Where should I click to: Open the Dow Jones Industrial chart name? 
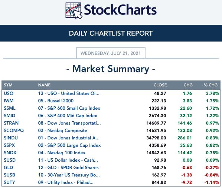69,138
